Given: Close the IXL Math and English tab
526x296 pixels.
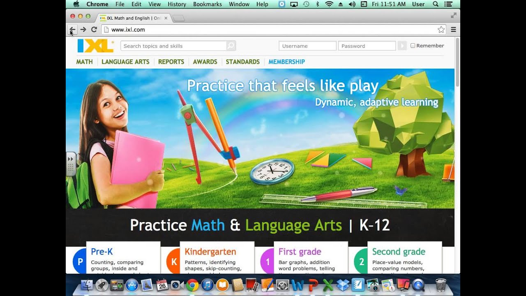Looking at the screenshot, I should click(x=166, y=18).
